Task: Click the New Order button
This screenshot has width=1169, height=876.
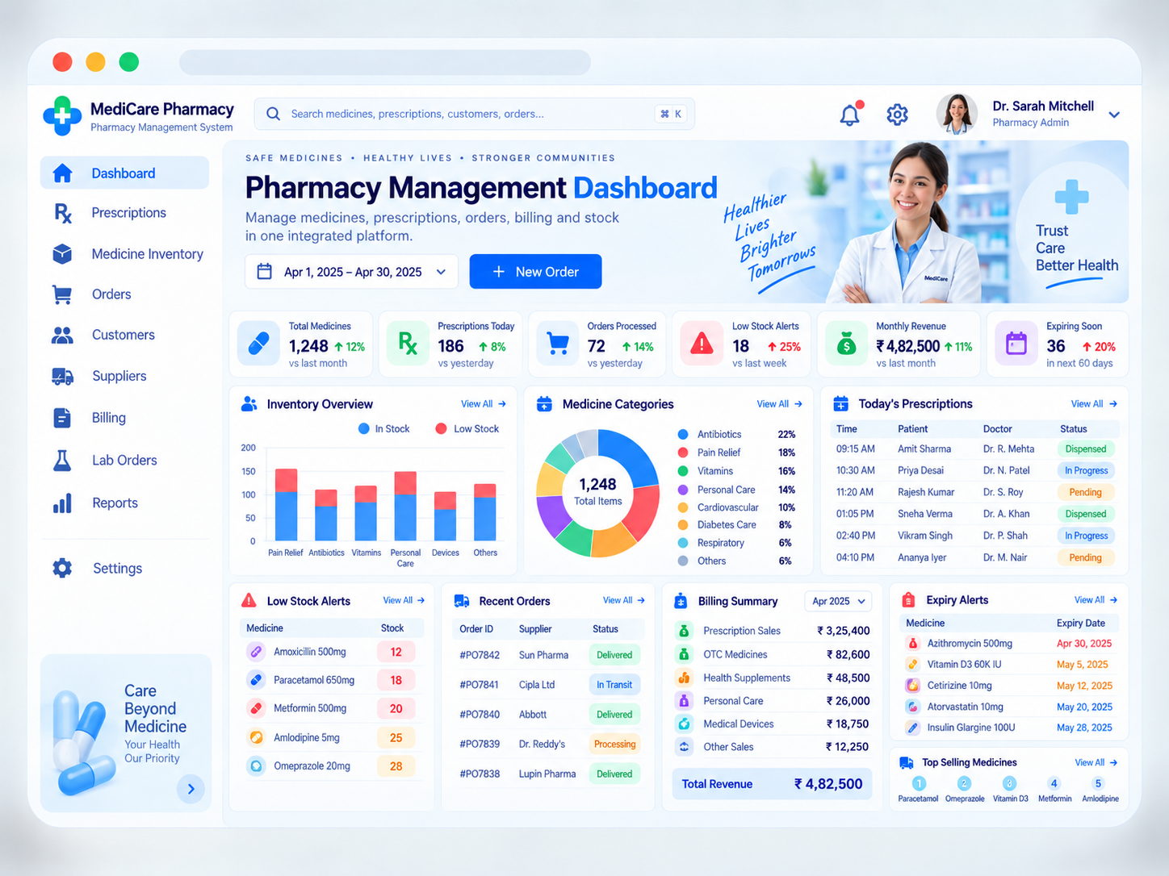Action: [535, 272]
